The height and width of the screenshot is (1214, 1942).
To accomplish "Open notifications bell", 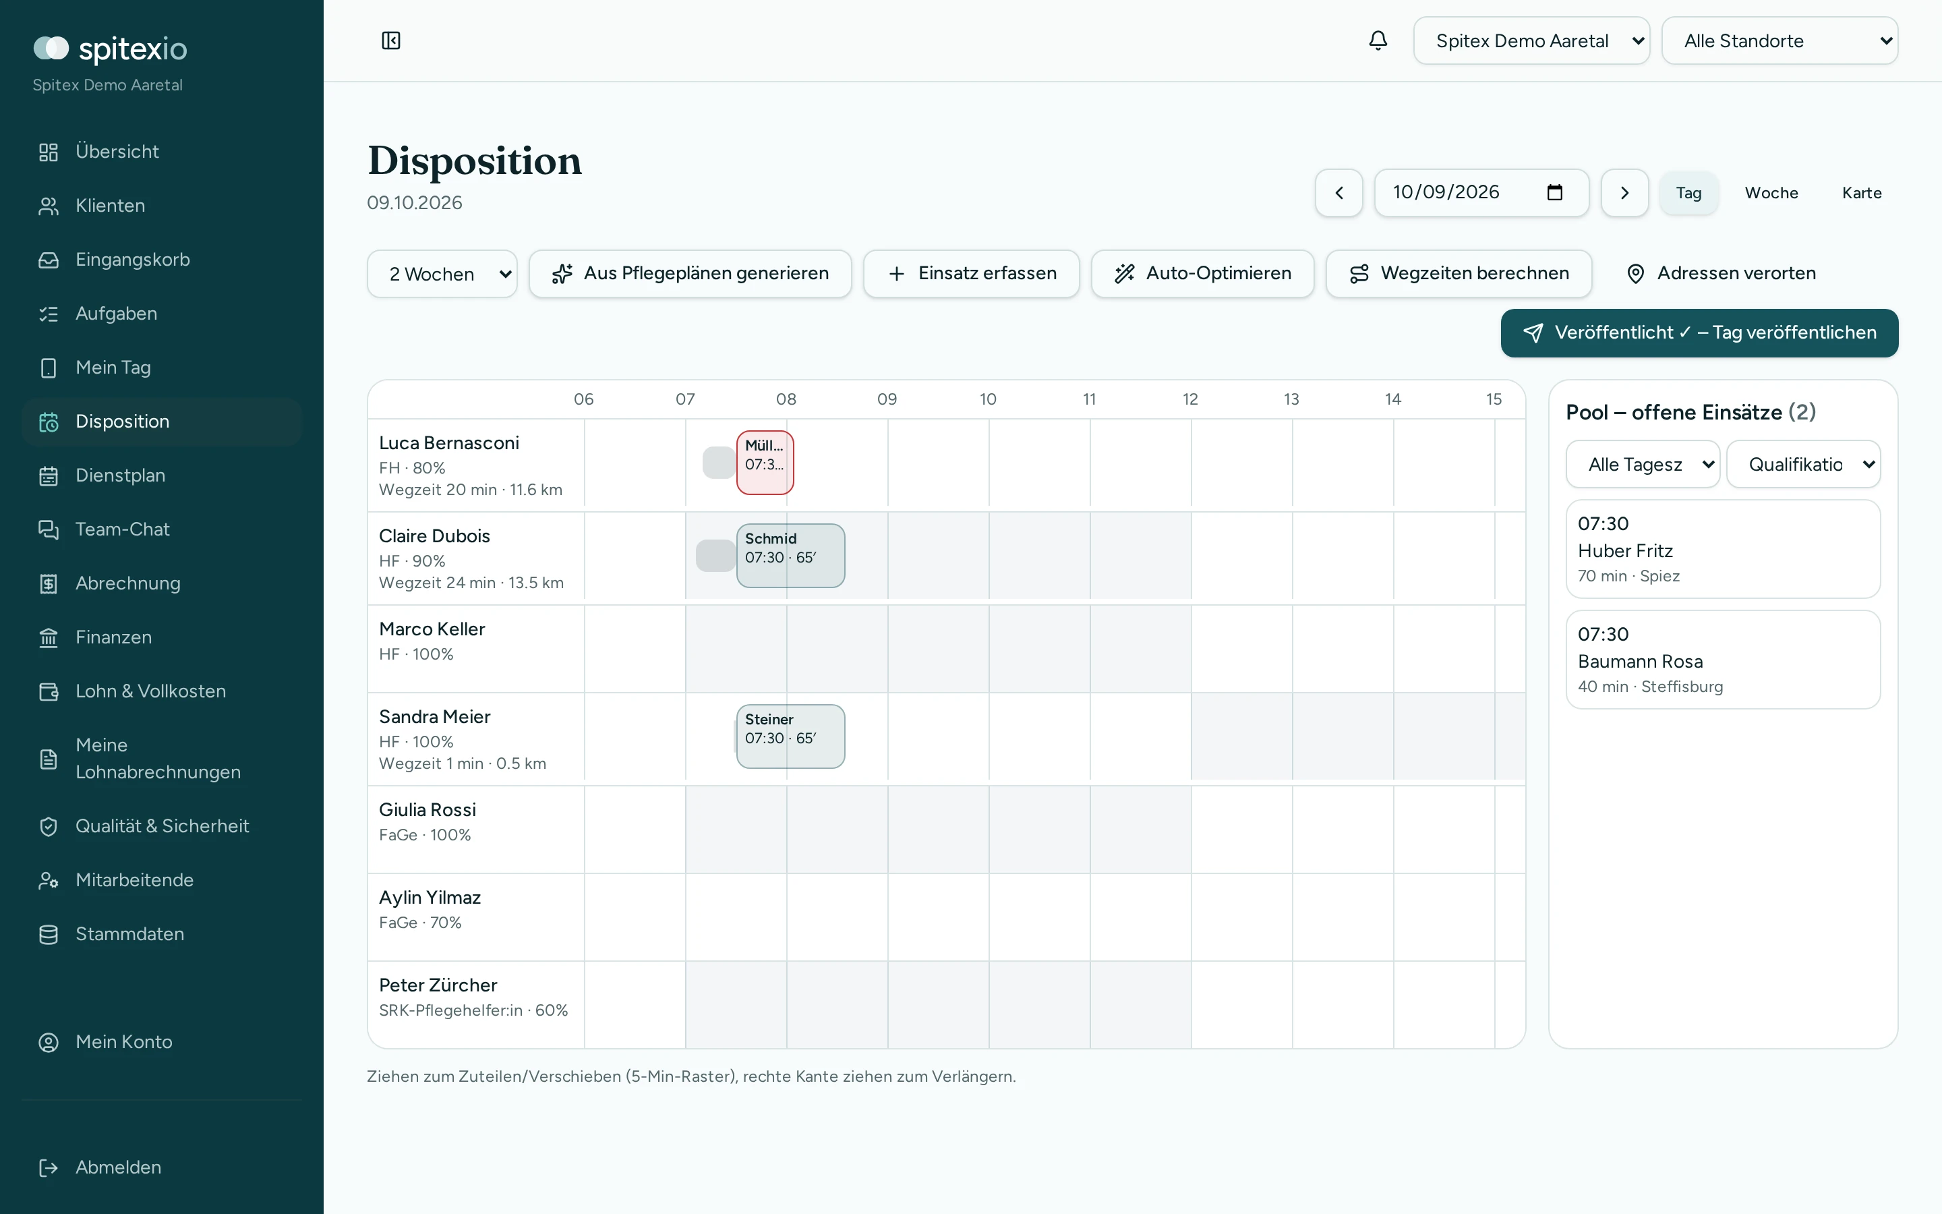I will pyautogui.click(x=1378, y=40).
